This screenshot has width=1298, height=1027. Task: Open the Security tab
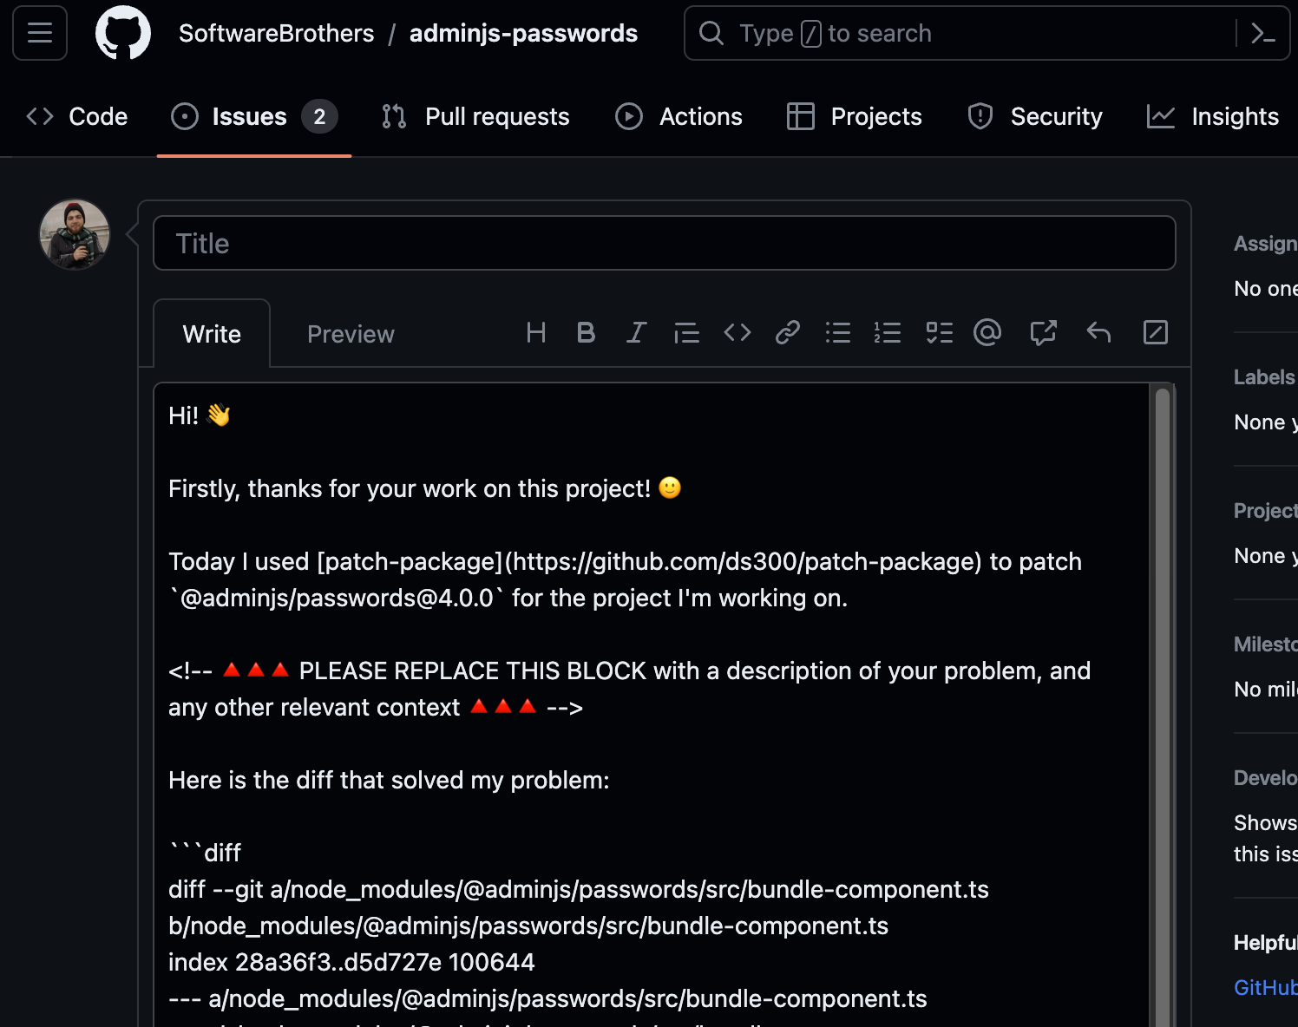(1034, 116)
